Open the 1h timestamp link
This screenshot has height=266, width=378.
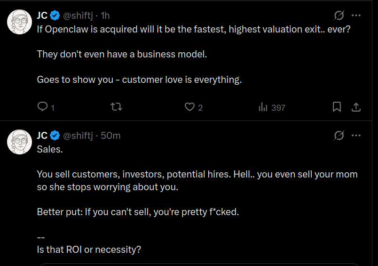point(105,16)
